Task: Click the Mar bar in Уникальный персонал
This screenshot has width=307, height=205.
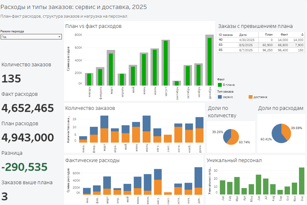Action: [237, 186]
